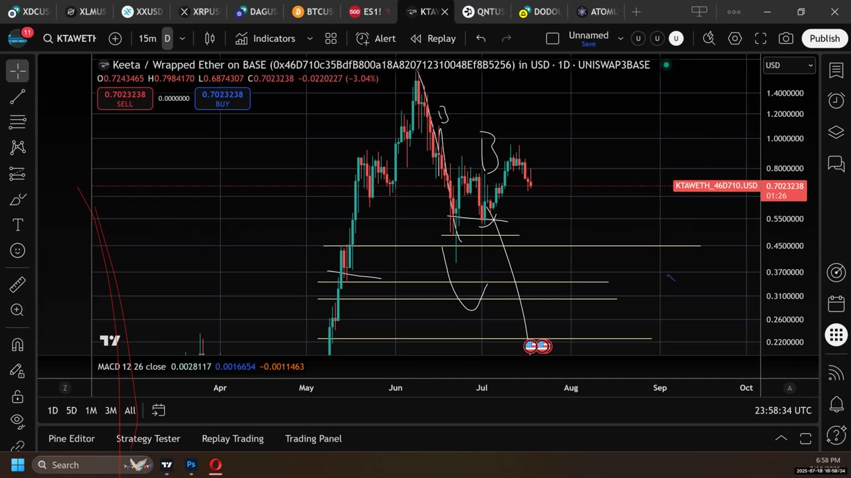Publish the chart idea
Viewport: 851px width, 478px height.
[x=824, y=39]
